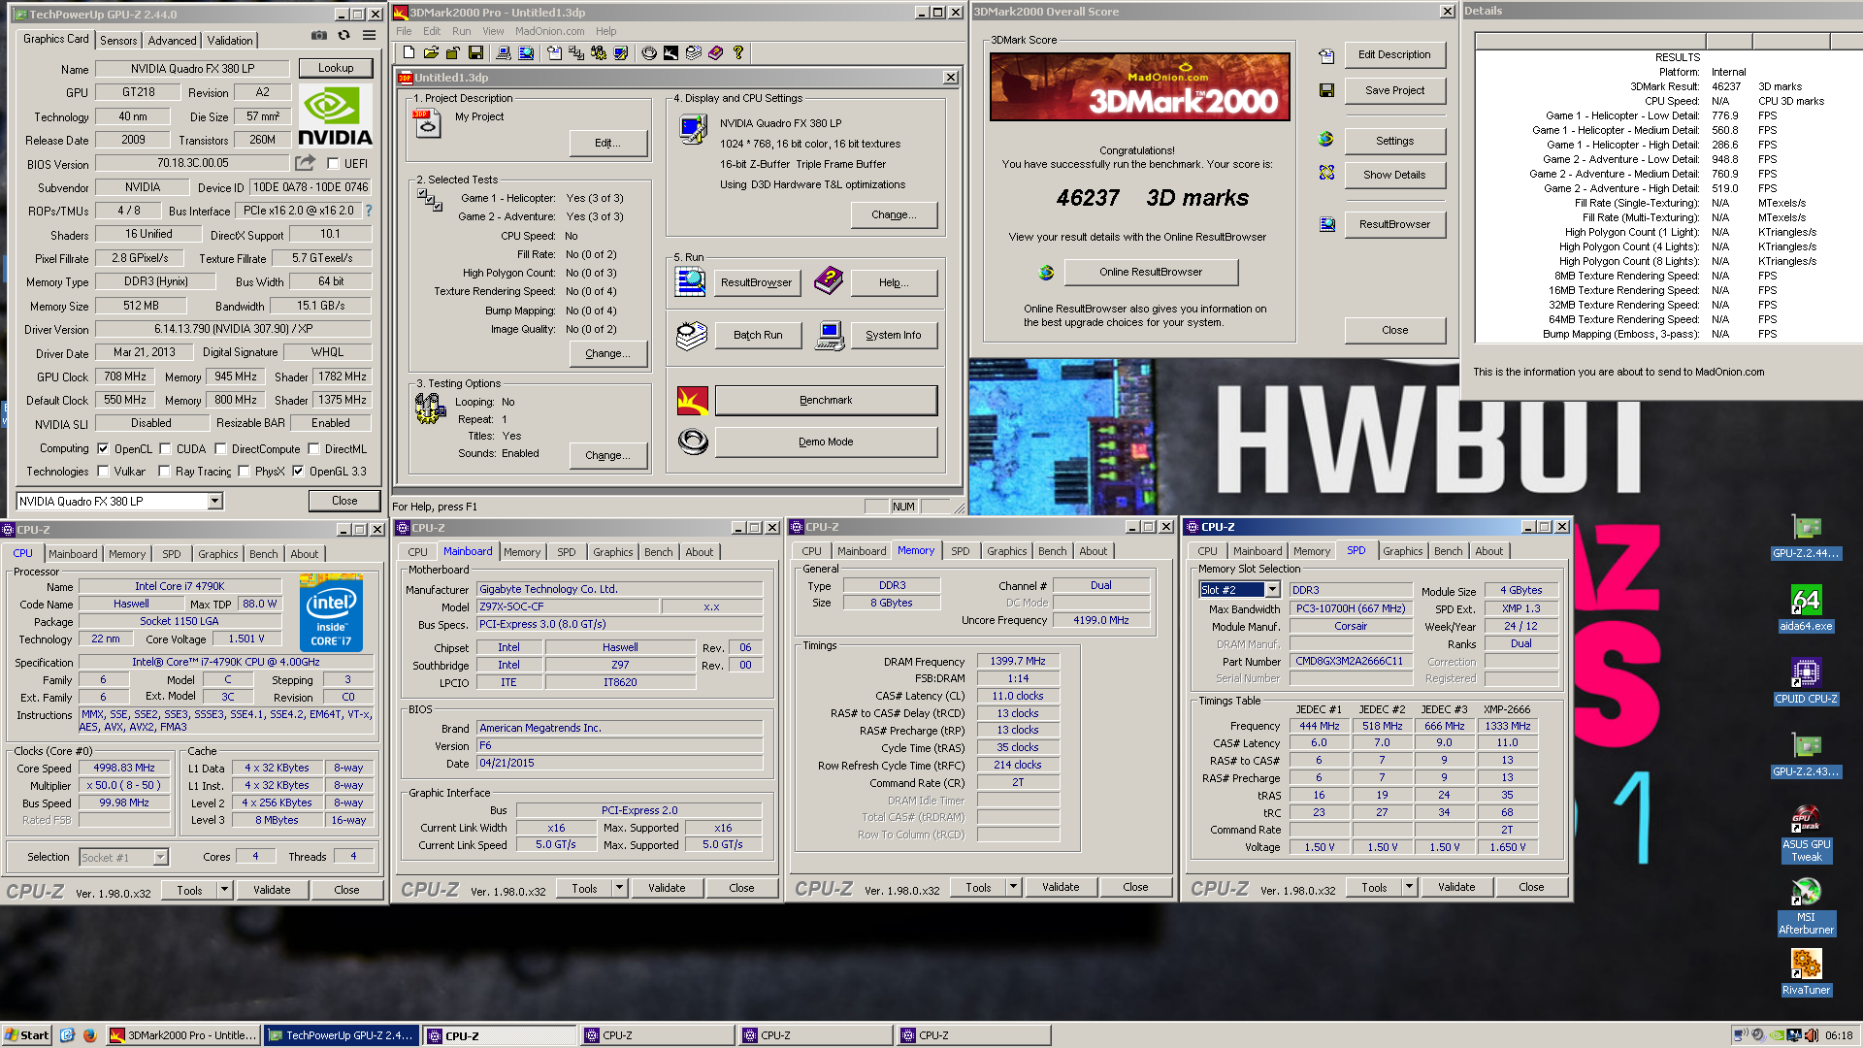Toggle the PhysX checkbox
The width and height of the screenshot is (1863, 1048).
(245, 471)
